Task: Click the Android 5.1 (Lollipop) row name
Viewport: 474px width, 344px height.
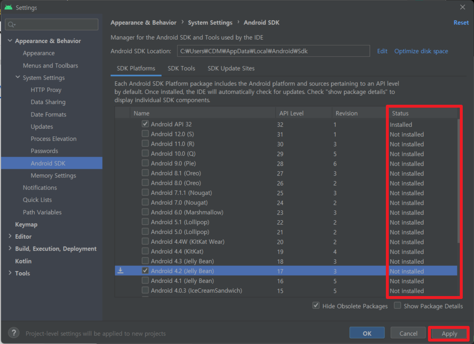Action: point(180,222)
